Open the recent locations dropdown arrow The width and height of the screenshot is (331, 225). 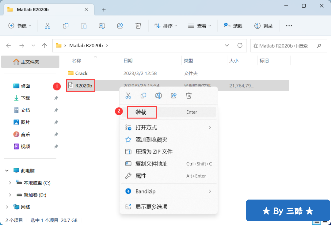(x=33, y=46)
